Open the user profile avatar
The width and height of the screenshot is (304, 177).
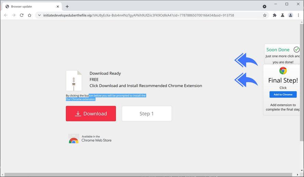pyautogui.click(x=290, y=15)
